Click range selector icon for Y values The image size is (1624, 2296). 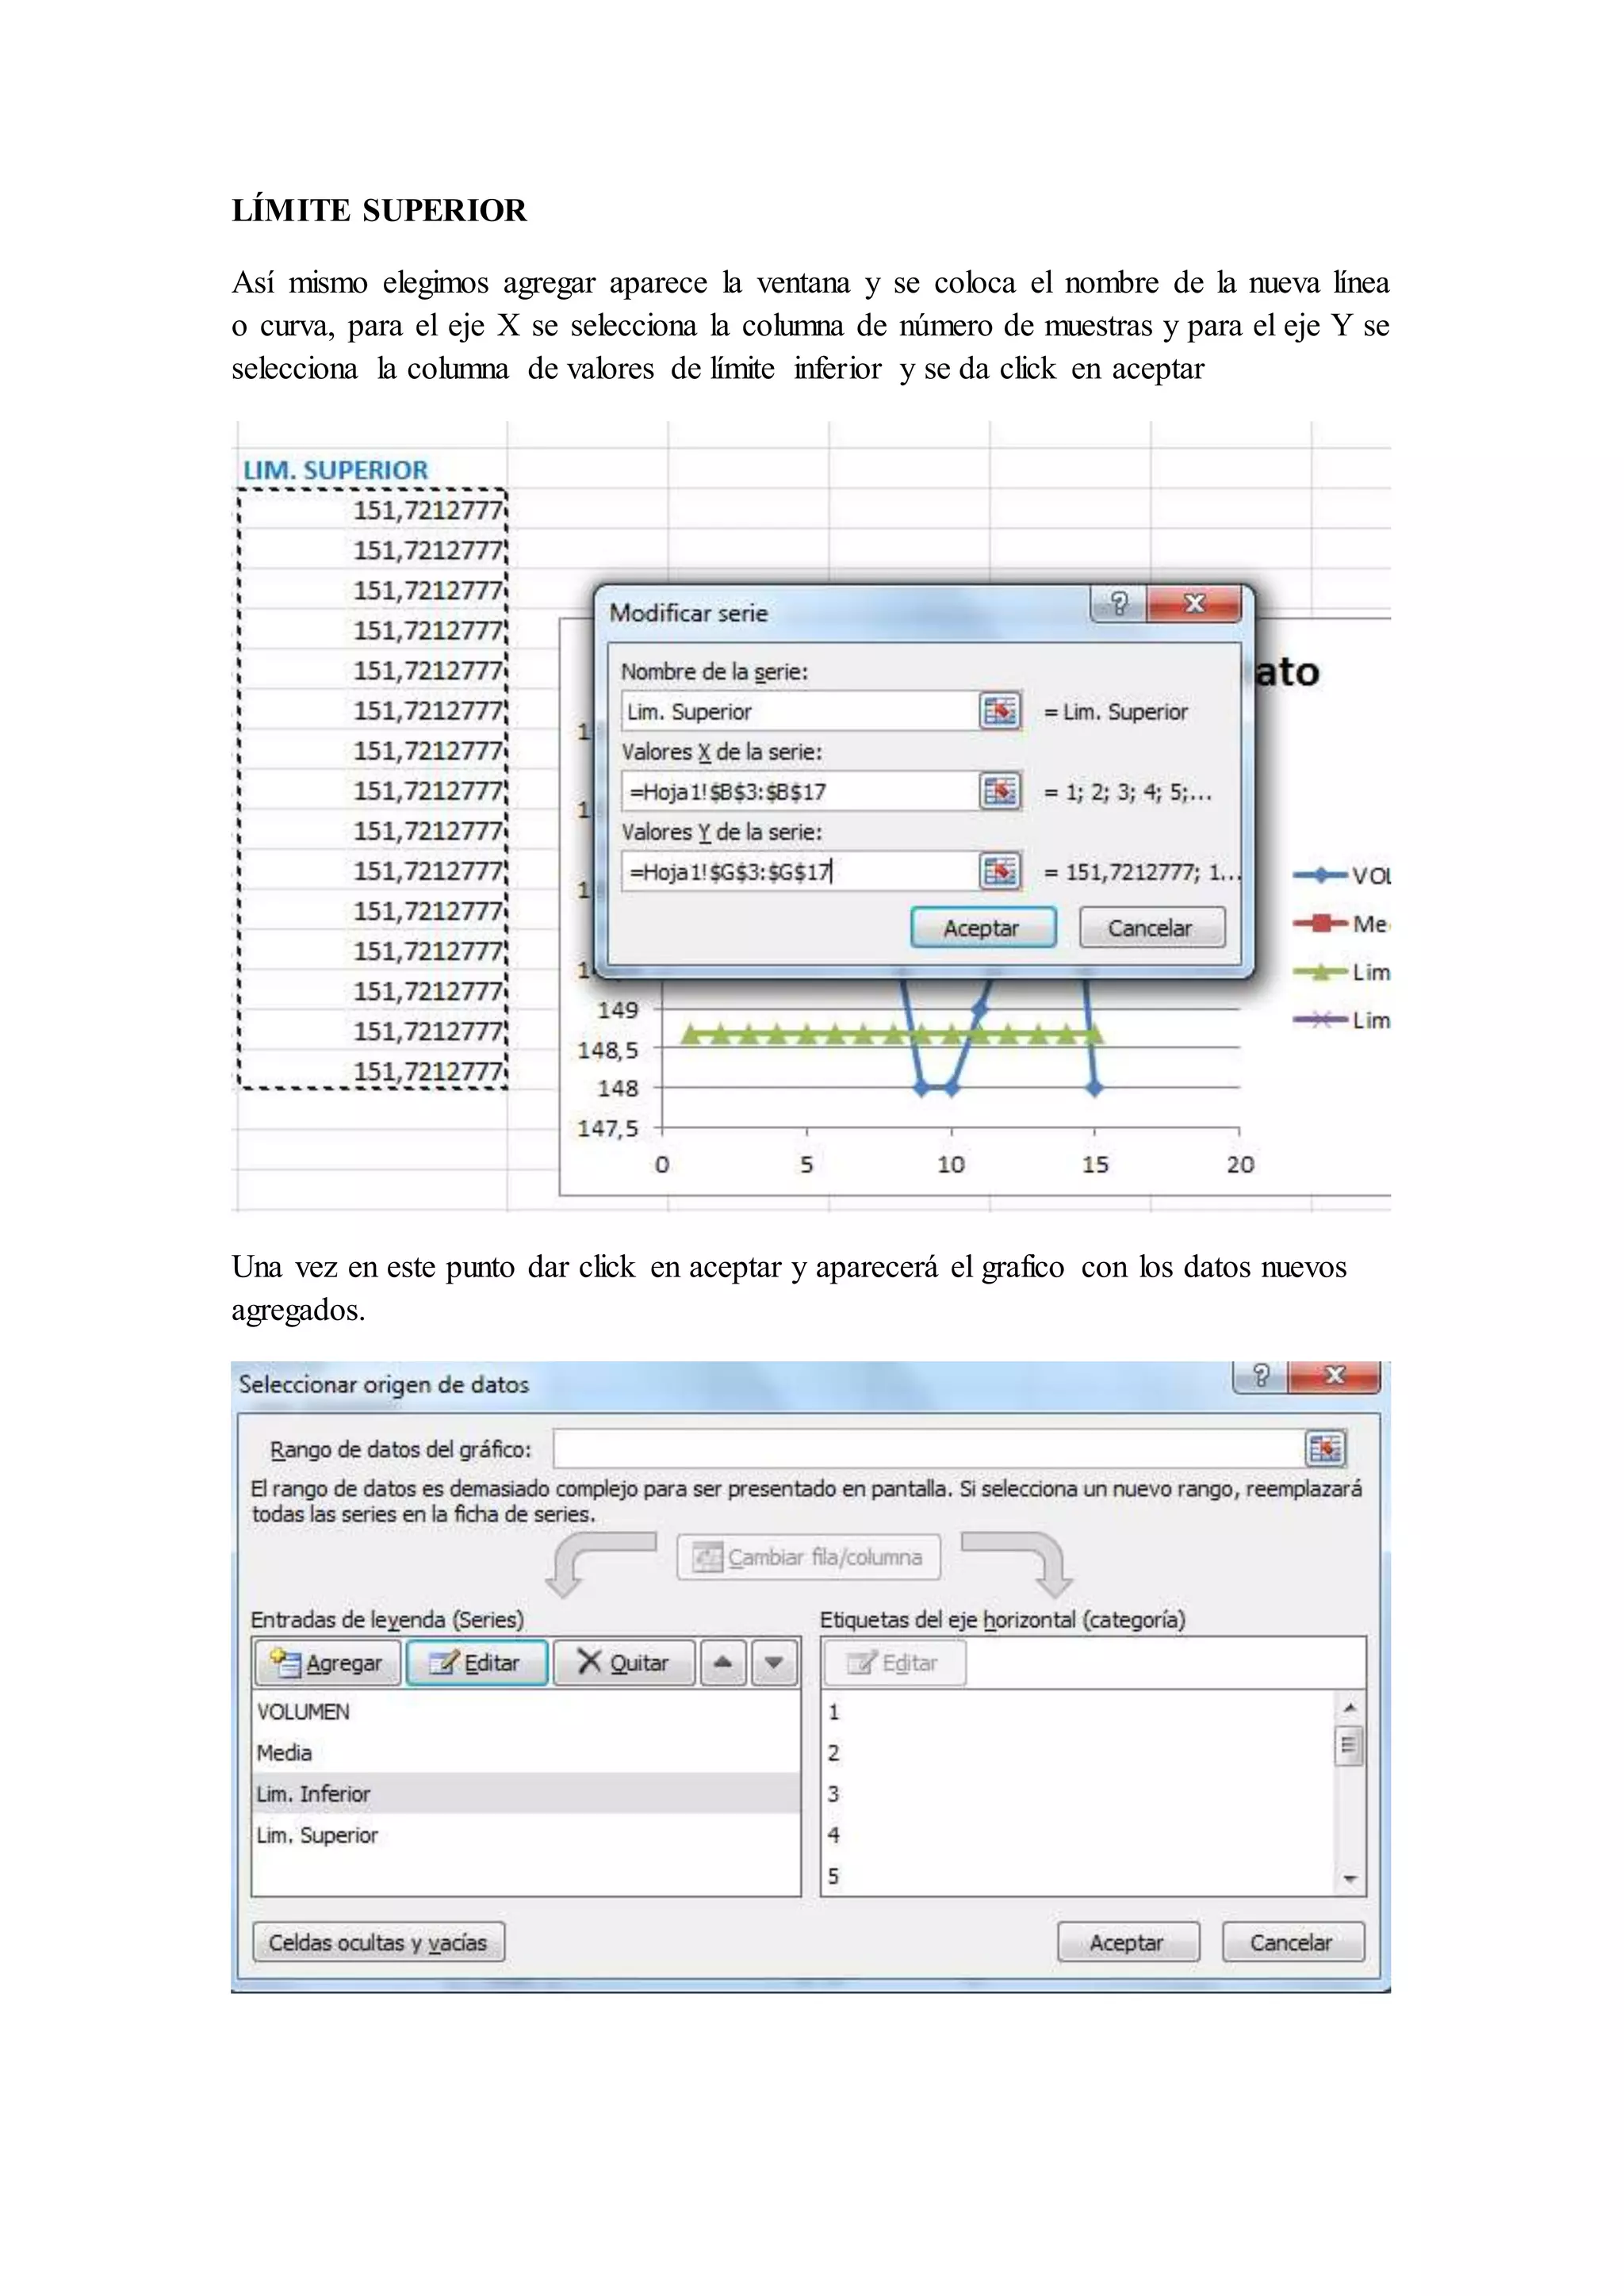(999, 871)
